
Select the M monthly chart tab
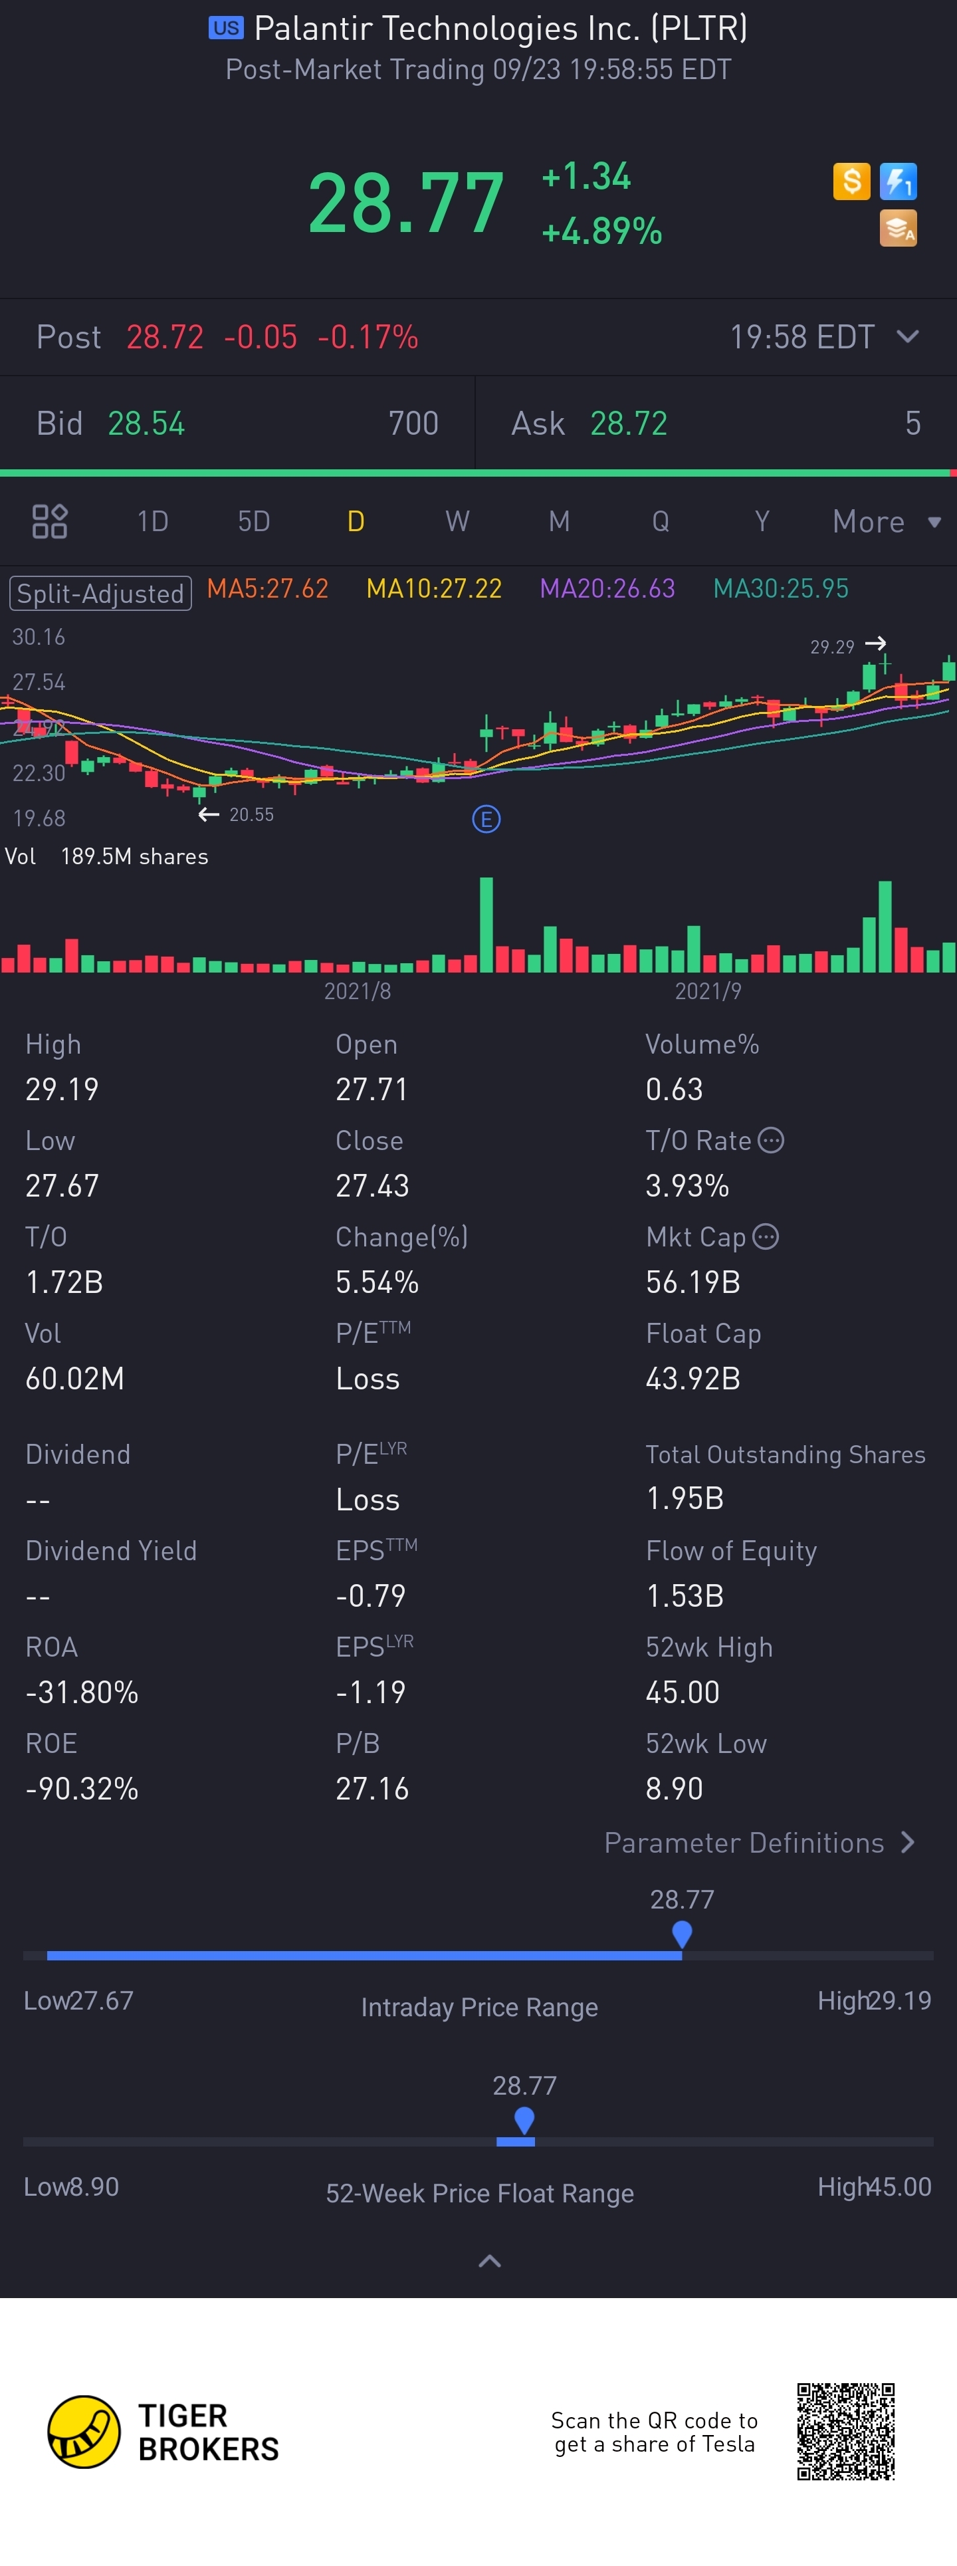(560, 521)
